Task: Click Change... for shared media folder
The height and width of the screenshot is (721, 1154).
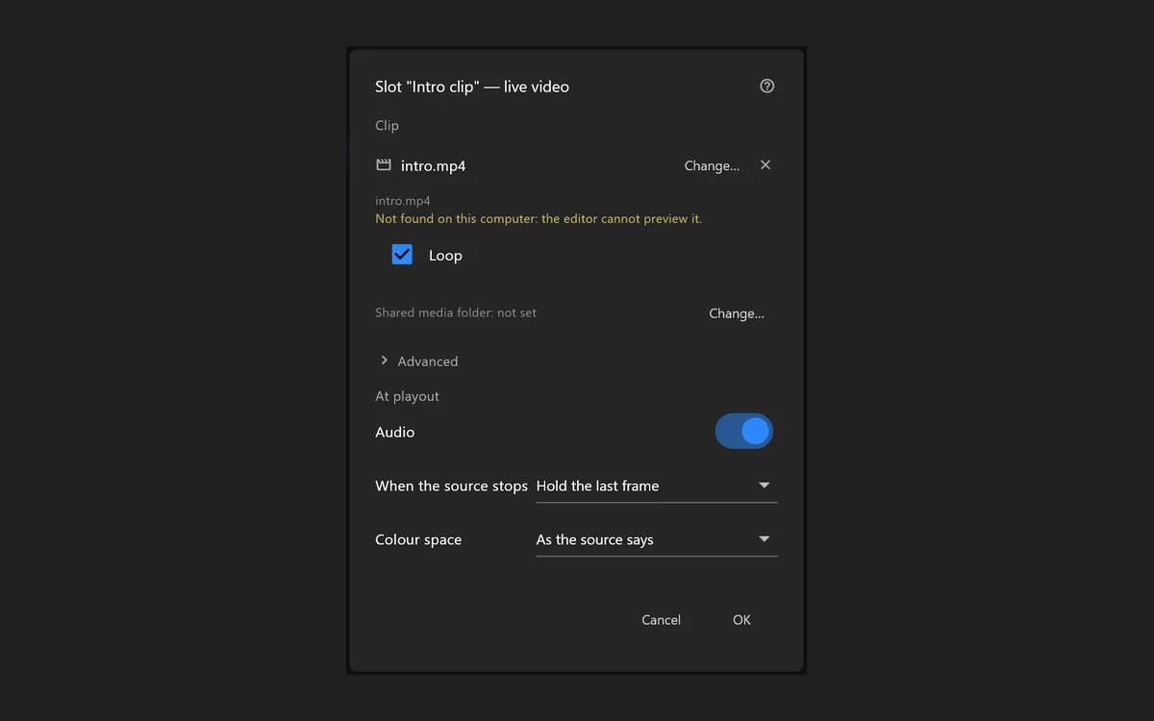Action: click(737, 313)
